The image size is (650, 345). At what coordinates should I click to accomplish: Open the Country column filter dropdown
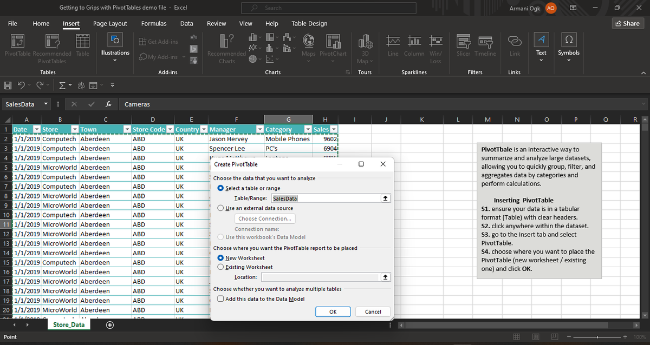pos(204,129)
